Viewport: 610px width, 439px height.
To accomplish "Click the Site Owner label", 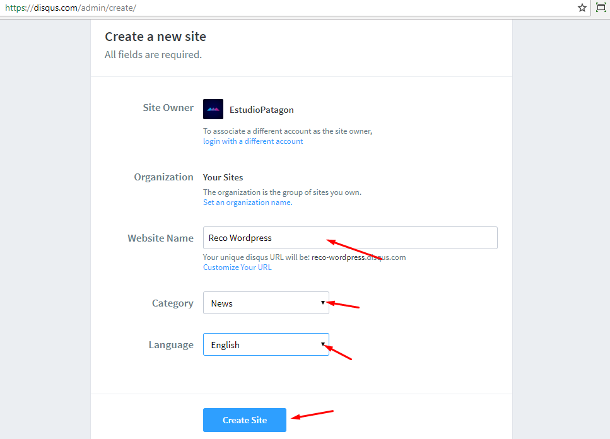I will click(168, 108).
